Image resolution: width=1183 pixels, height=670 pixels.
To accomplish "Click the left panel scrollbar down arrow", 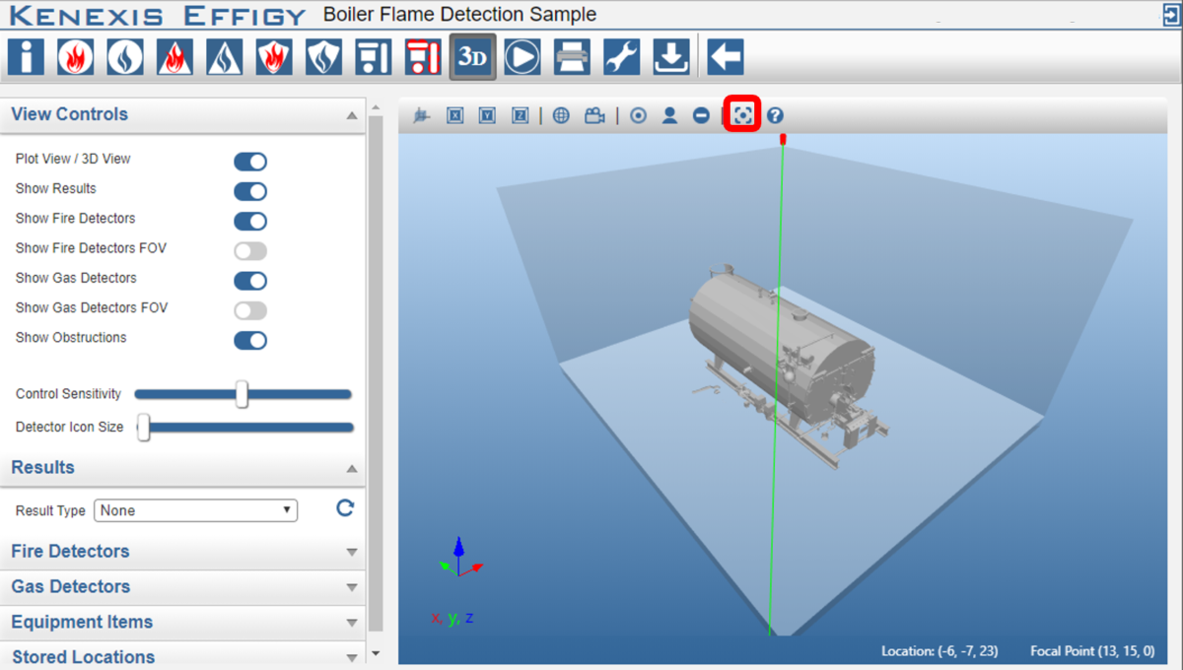I will tap(375, 653).
